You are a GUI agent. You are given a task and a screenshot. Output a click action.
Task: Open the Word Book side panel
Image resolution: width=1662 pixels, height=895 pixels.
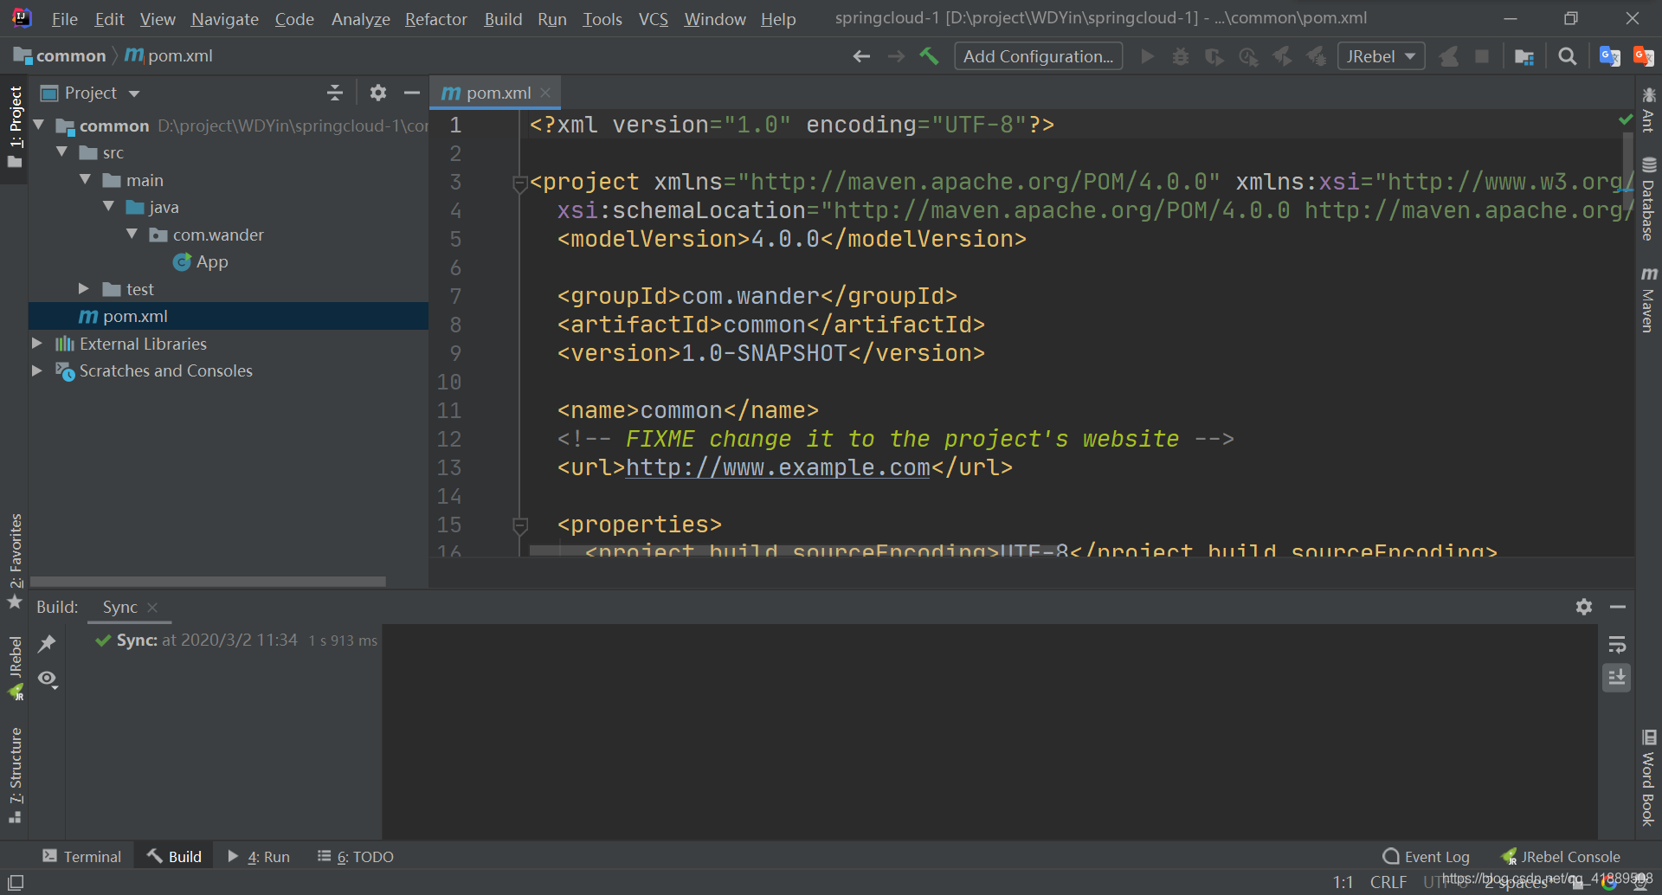1648,778
